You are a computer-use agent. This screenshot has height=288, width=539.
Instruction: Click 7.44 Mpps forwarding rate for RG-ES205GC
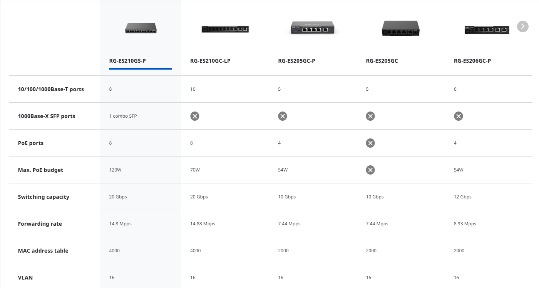(377, 224)
